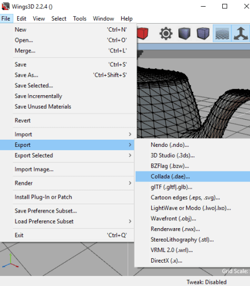Screen dimensions: 250x286
Task: Choose Merge... menu entry
Action: pyautogui.click(x=67, y=51)
